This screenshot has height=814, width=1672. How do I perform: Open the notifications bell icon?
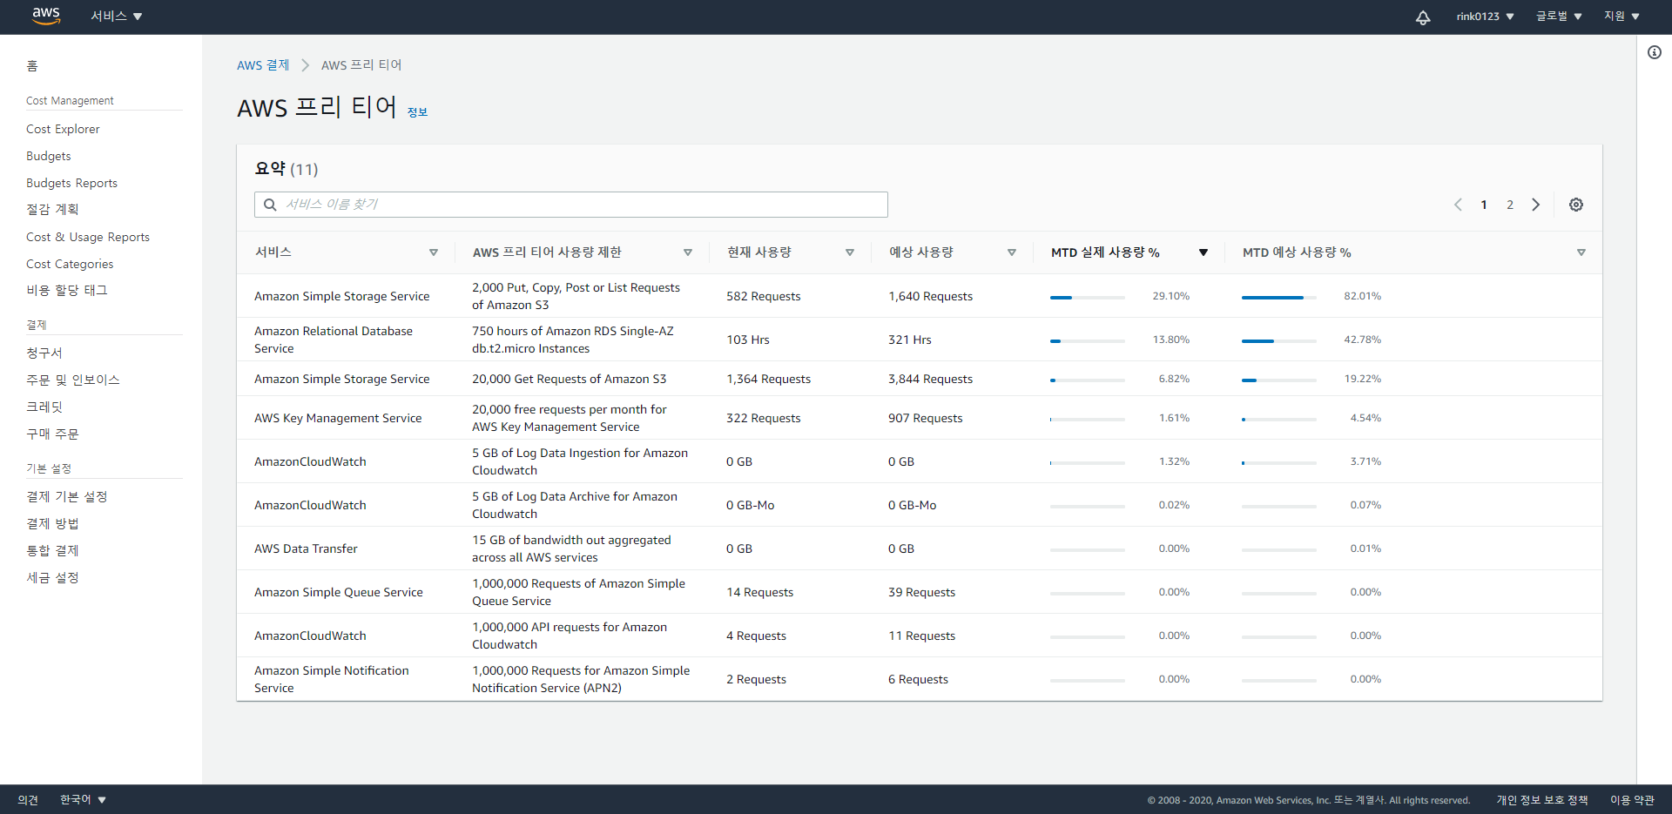(1423, 17)
